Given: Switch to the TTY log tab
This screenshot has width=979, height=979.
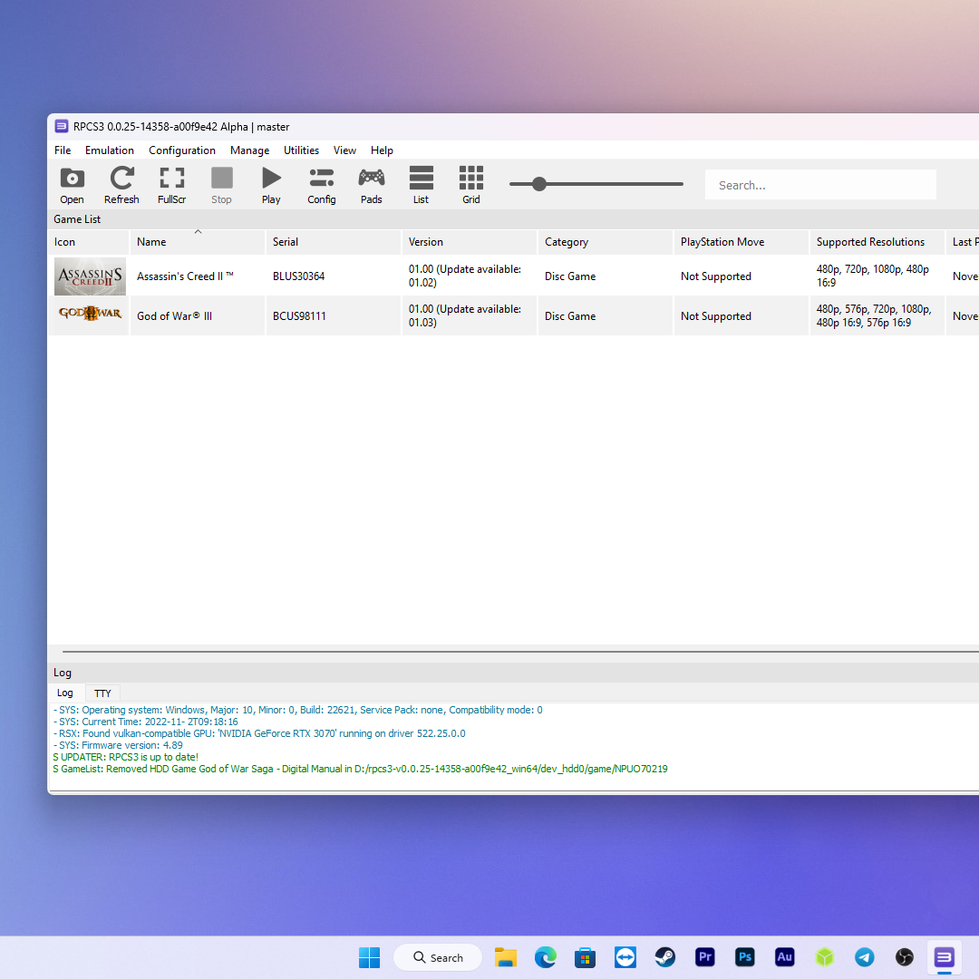Looking at the screenshot, I should [102, 693].
